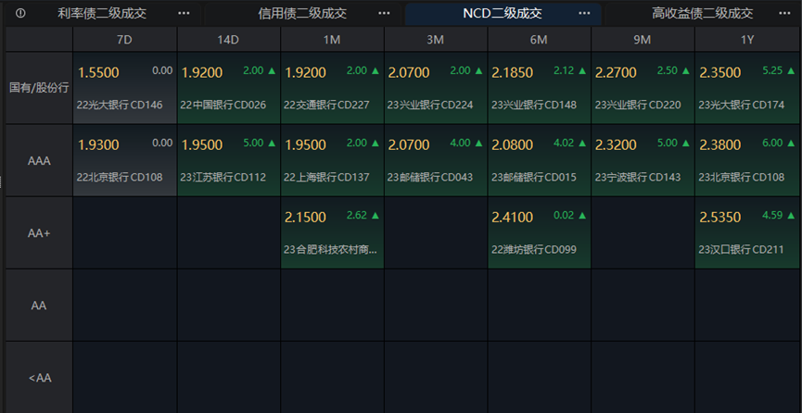
Task: Select the <AA row label
Action: (x=39, y=378)
